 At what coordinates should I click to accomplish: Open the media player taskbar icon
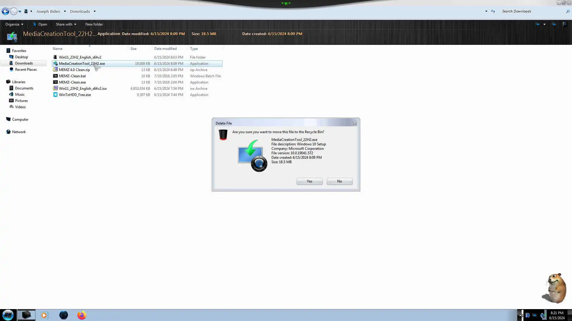click(x=44, y=315)
